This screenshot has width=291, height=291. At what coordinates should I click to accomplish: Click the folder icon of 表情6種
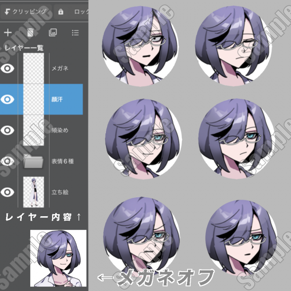(x=34, y=162)
